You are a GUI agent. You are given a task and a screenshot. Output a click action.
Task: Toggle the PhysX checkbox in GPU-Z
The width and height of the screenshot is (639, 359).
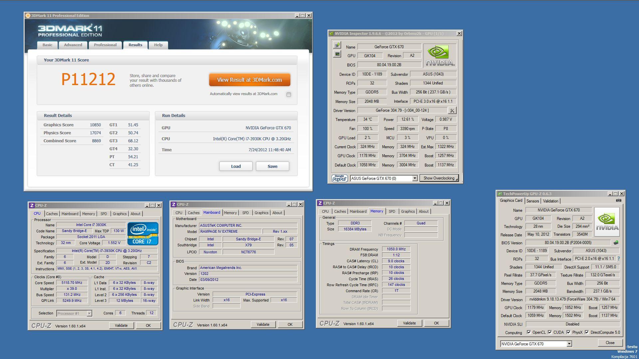(568, 332)
